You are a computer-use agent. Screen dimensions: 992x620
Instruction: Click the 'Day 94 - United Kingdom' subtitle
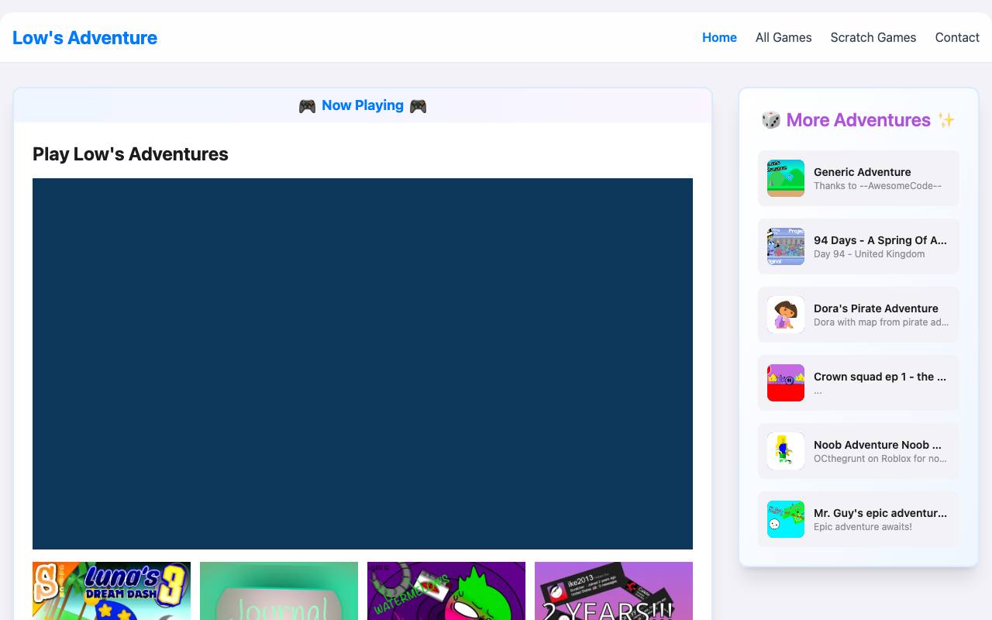(869, 254)
